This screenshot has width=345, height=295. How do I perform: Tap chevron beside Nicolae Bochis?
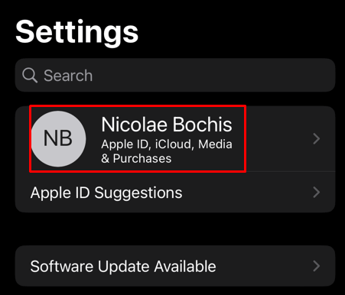317,139
